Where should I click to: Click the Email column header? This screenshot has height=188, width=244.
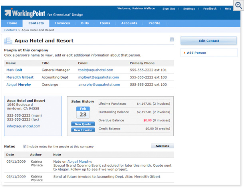[x=83, y=63]
